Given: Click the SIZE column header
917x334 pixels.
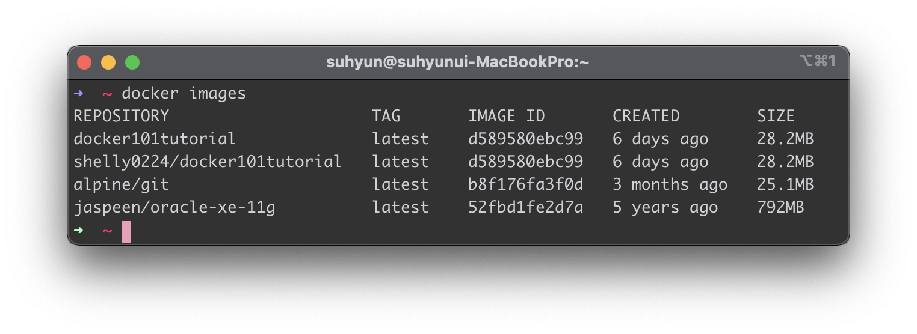Looking at the screenshot, I should pos(776,116).
